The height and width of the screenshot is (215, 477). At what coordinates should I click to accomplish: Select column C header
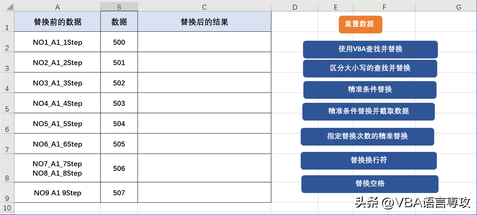tap(204, 7)
